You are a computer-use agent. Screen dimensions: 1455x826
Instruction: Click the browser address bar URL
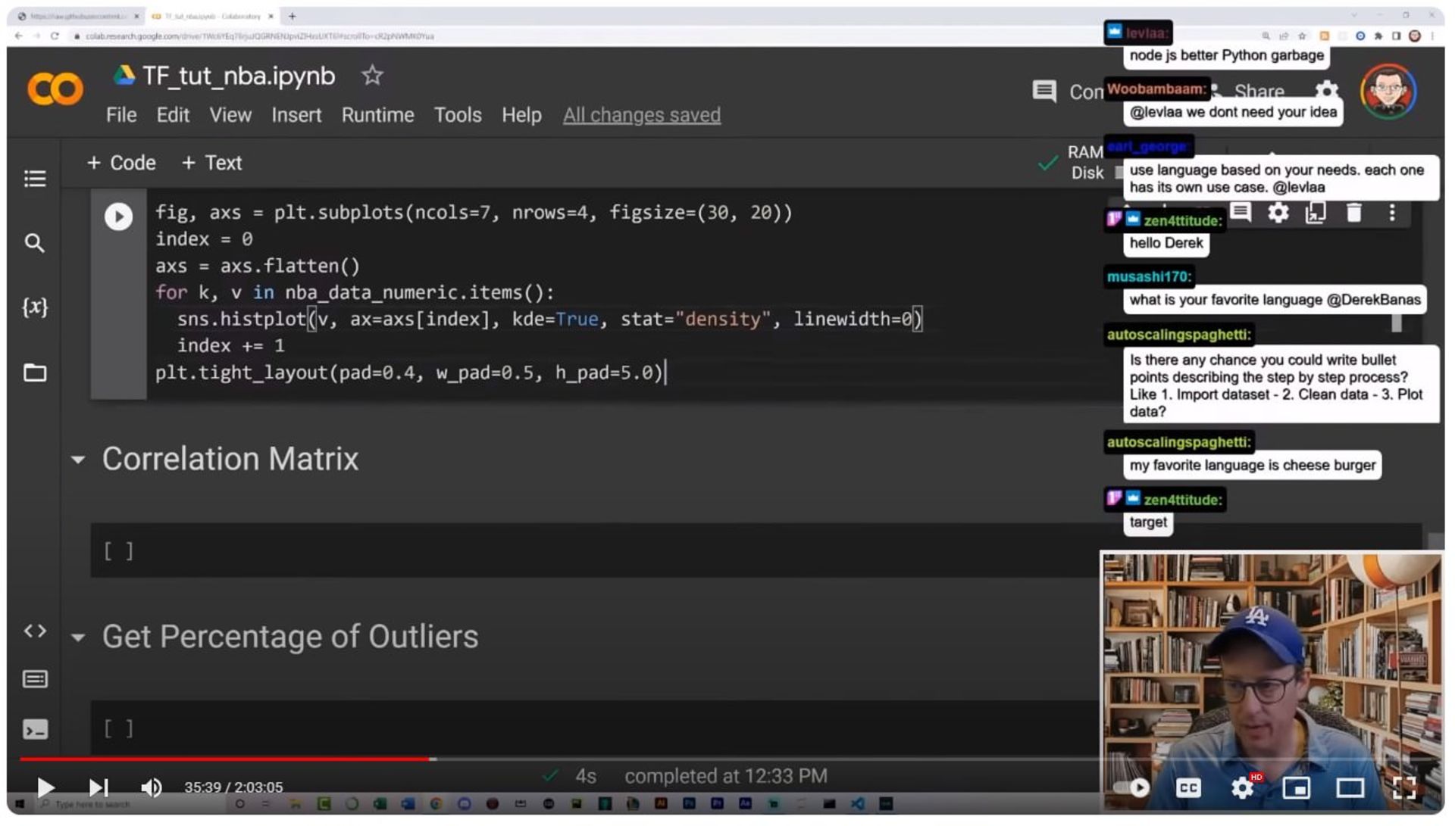tap(259, 36)
